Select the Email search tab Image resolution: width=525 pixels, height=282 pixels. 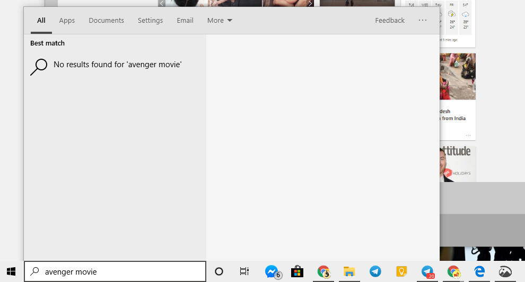185,21
